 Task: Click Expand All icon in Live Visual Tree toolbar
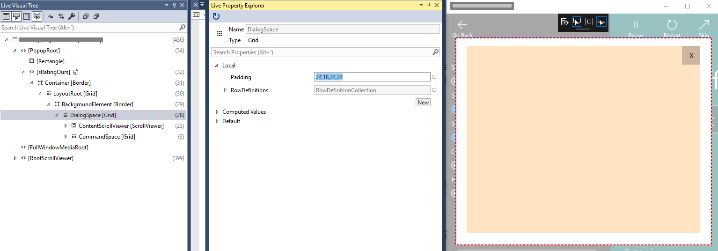[x=86, y=16]
